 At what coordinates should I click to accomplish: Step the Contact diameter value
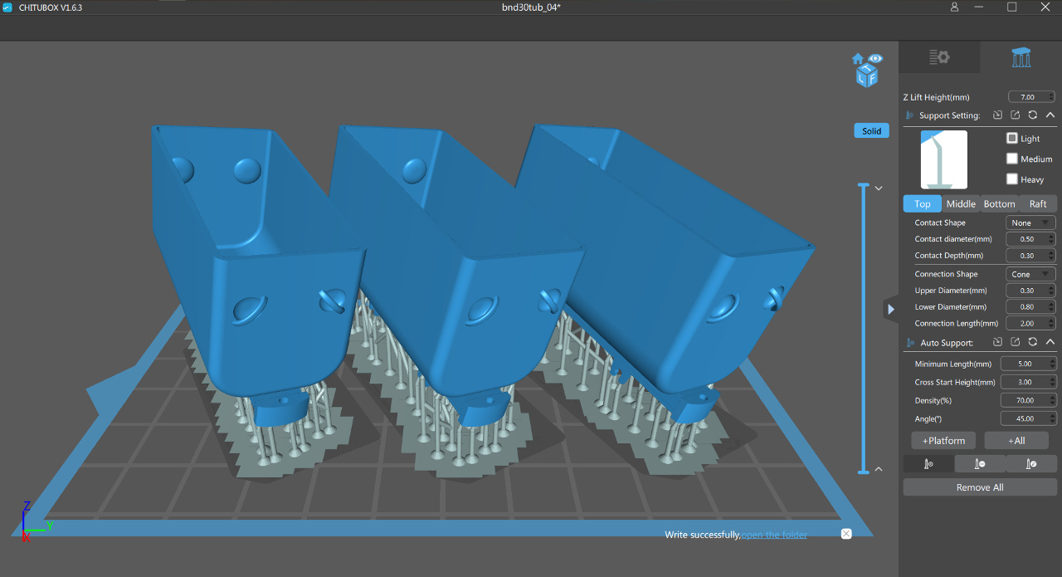(1052, 239)
